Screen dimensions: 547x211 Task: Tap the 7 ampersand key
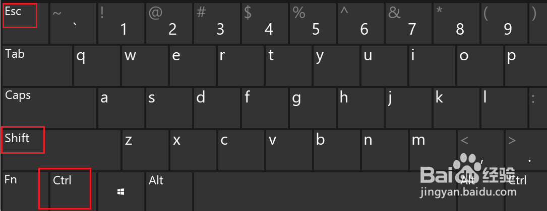click(x=408, y=23)
